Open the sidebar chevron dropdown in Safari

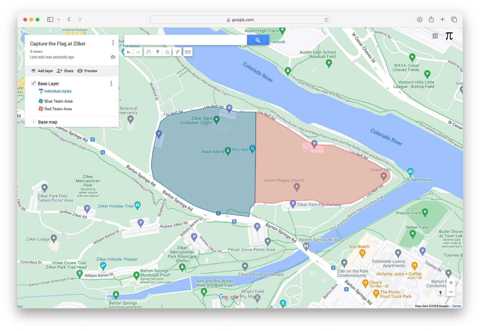pos(58,20)
